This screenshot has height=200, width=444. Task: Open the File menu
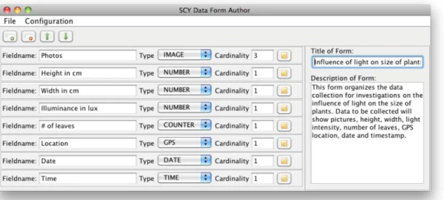(9, 21)
